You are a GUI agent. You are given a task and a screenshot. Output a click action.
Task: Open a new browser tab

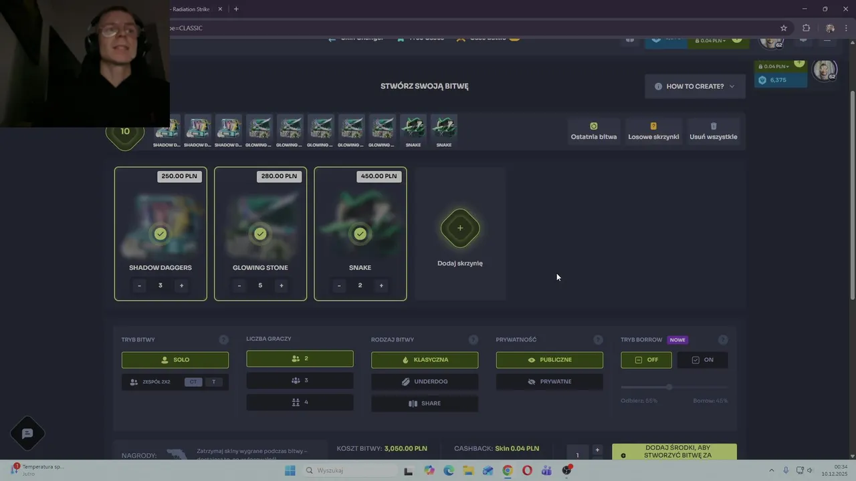[236, 9]
